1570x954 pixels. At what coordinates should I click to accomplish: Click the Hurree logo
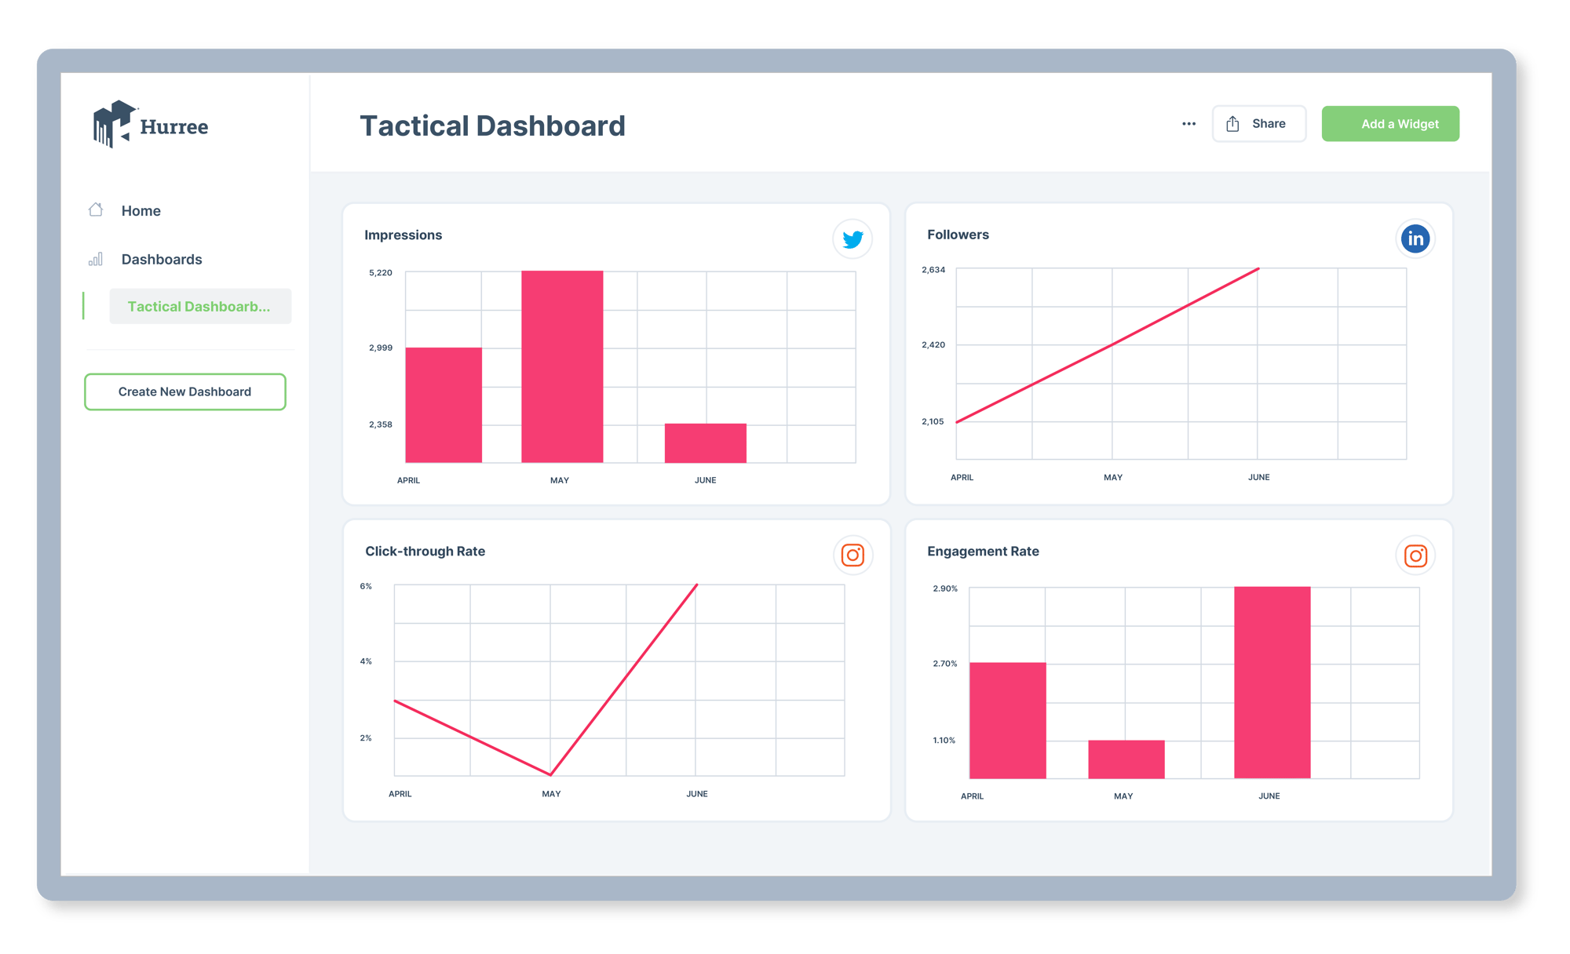[x=149, y=124]
